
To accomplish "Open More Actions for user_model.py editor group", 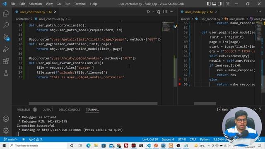I will tap(259, 12).
